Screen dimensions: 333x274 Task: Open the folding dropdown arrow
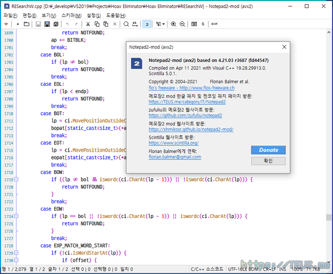click(164, 24)
